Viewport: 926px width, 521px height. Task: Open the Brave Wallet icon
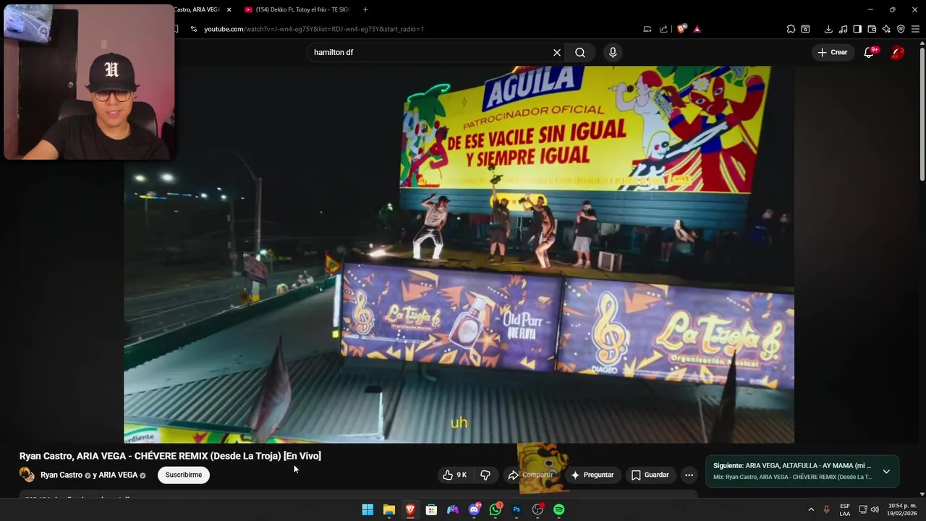click(872, 29)
